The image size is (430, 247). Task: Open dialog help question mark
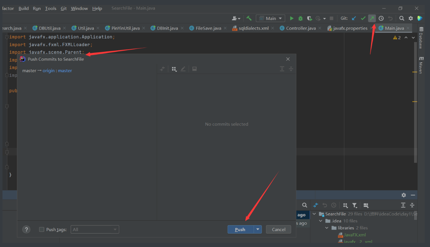coord(26,229)
